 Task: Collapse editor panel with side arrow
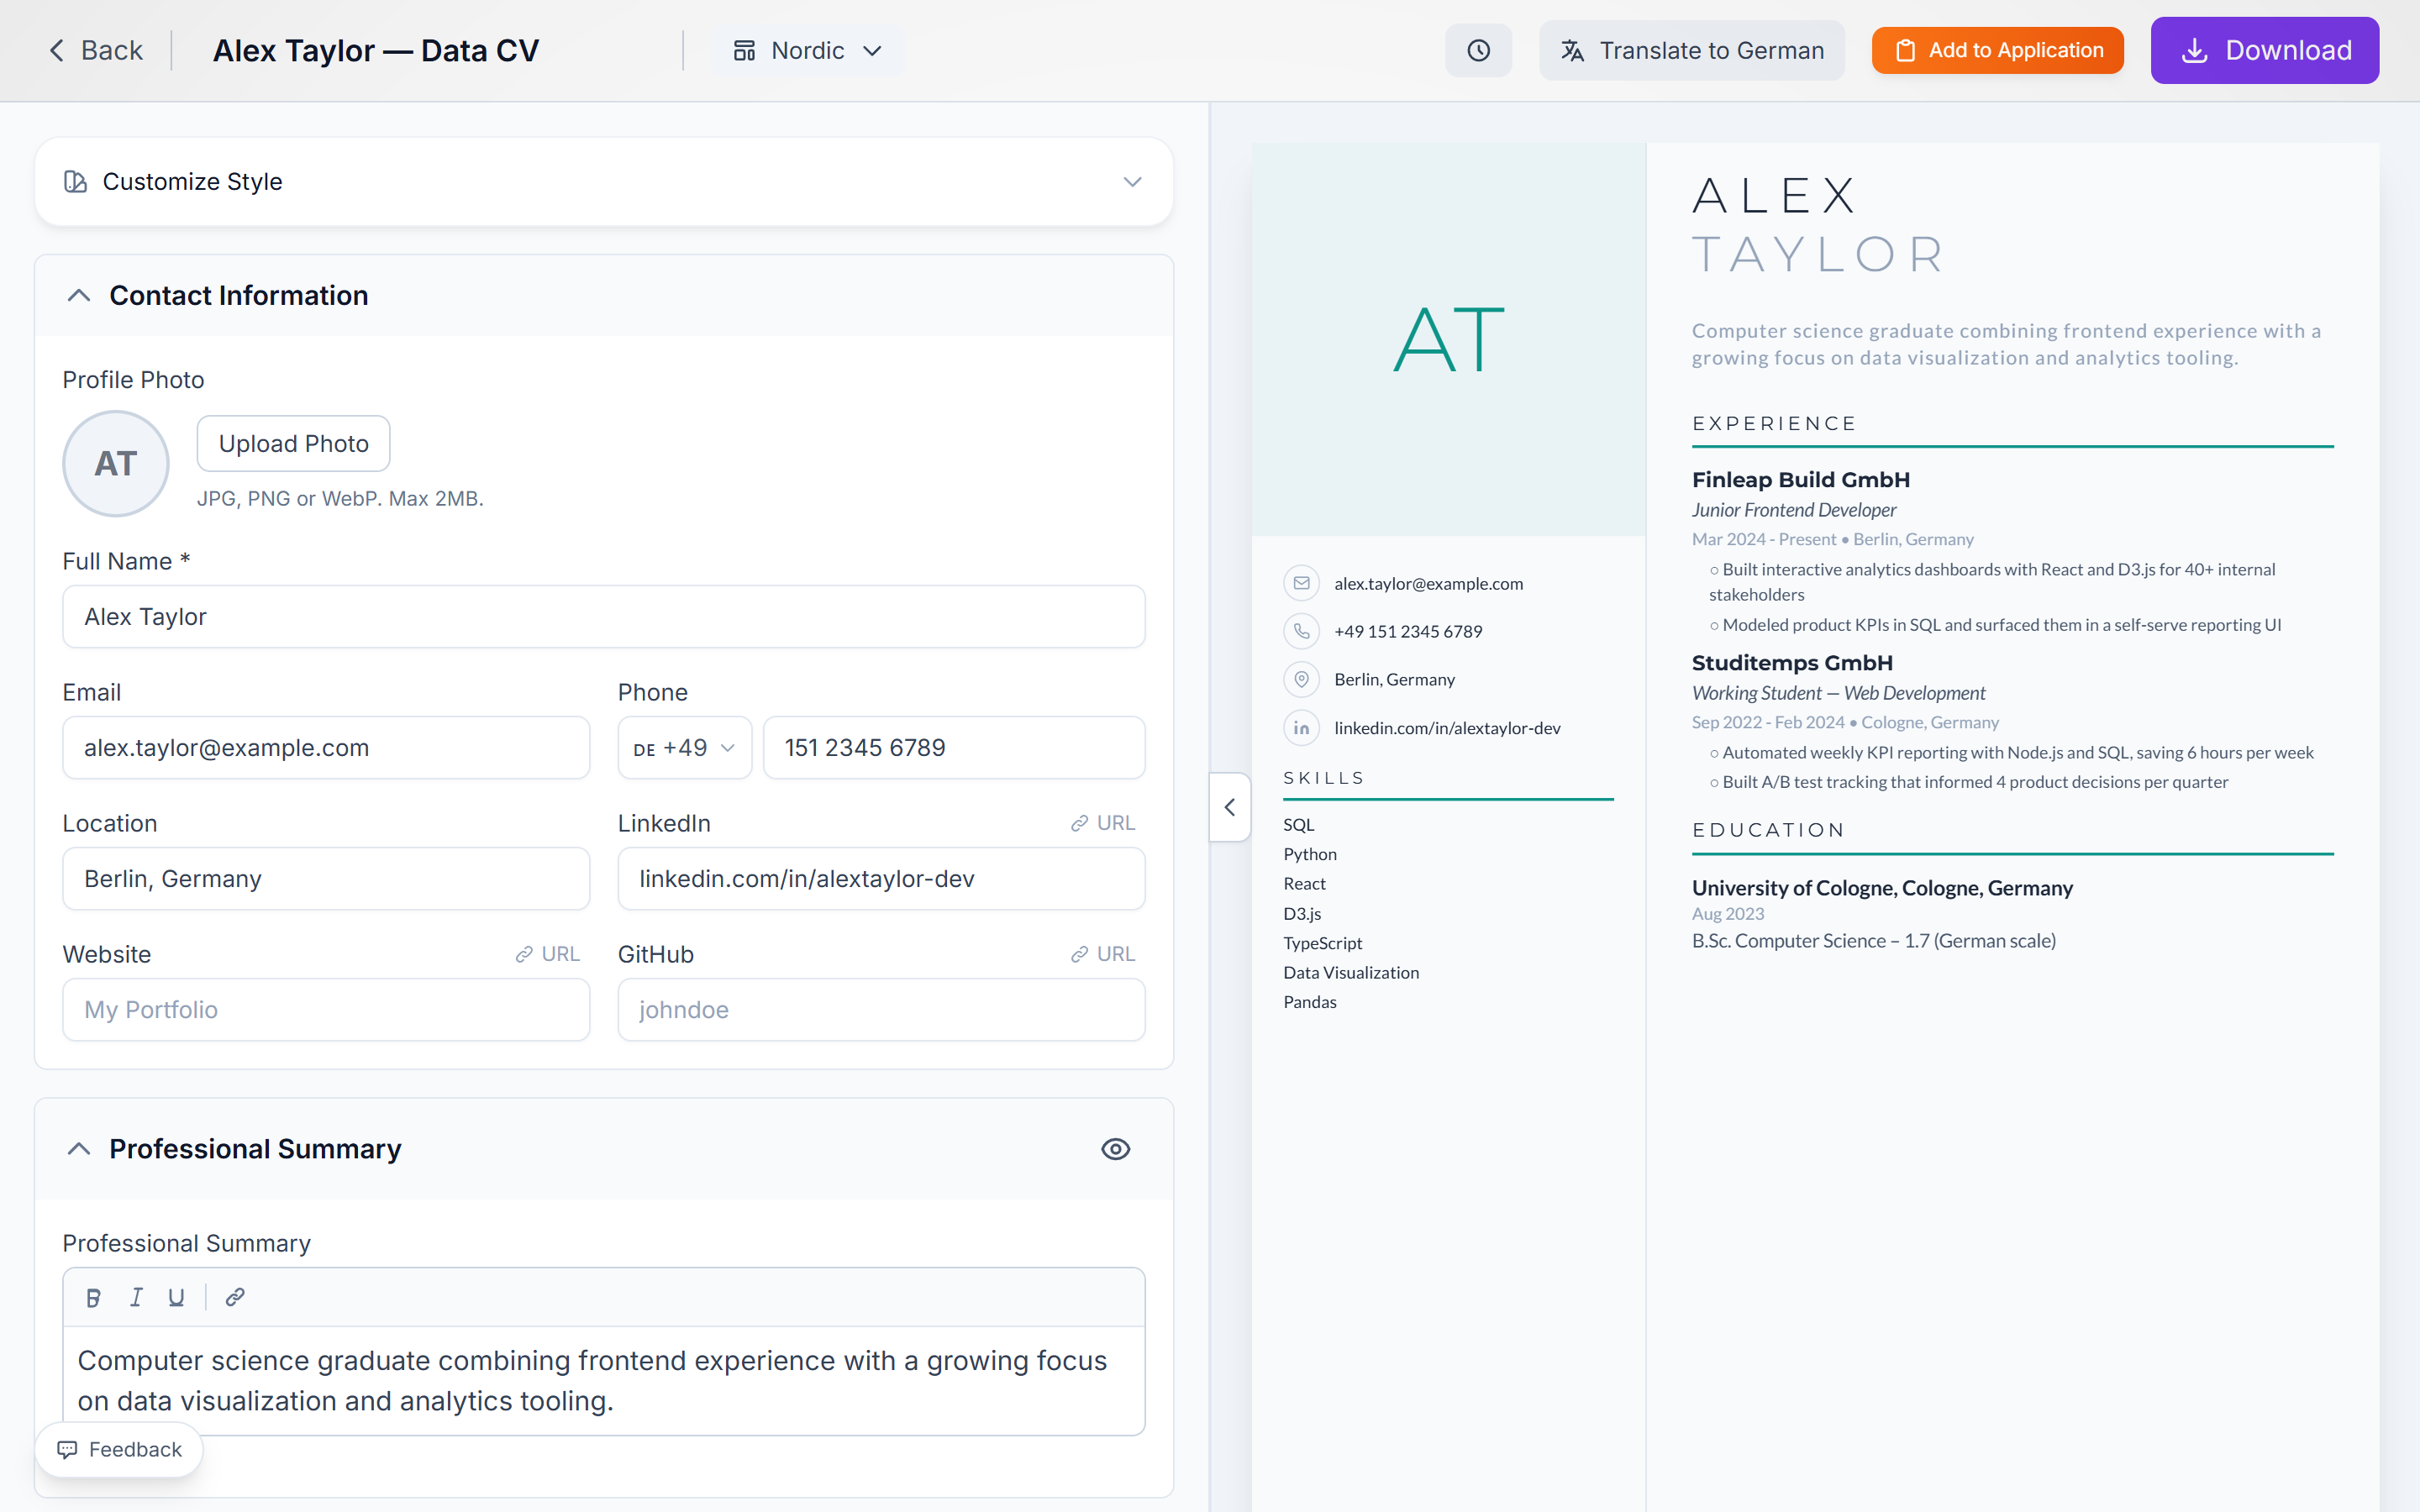point(1230,807)
